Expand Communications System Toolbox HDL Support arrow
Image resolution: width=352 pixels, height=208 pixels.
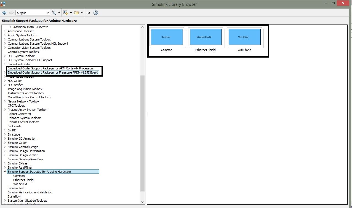point(5,44)
